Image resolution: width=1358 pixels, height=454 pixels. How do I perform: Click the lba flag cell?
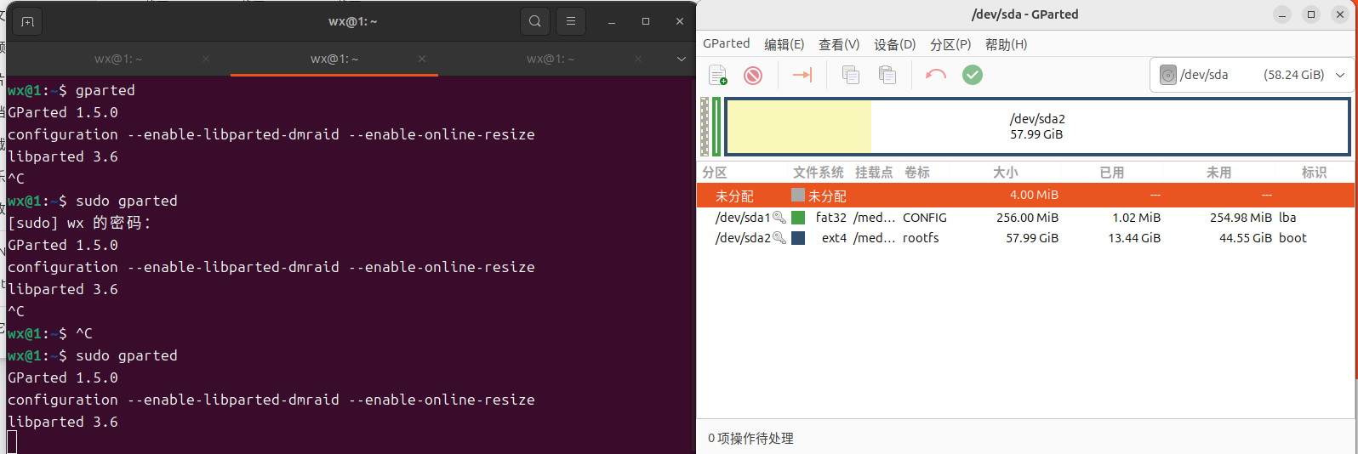coord(1287,218)
